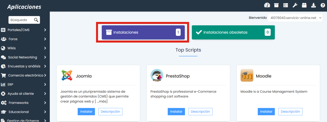Click the Gestion de Ficheros folder icon
Image resolution: width=327 pixels, height=122 pixels.
click(3, 121)
